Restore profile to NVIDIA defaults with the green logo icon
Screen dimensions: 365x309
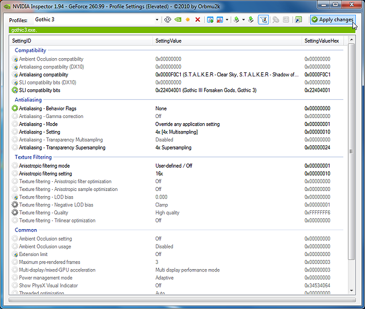pos(178,20)
